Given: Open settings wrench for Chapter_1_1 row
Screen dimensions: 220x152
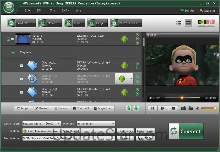Looking at the screenshot, I should pos(138,63).
